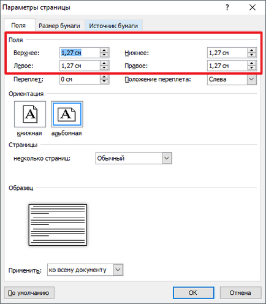
Task: Confirm settings with the ОК button
Action: (x=193, y=293)
